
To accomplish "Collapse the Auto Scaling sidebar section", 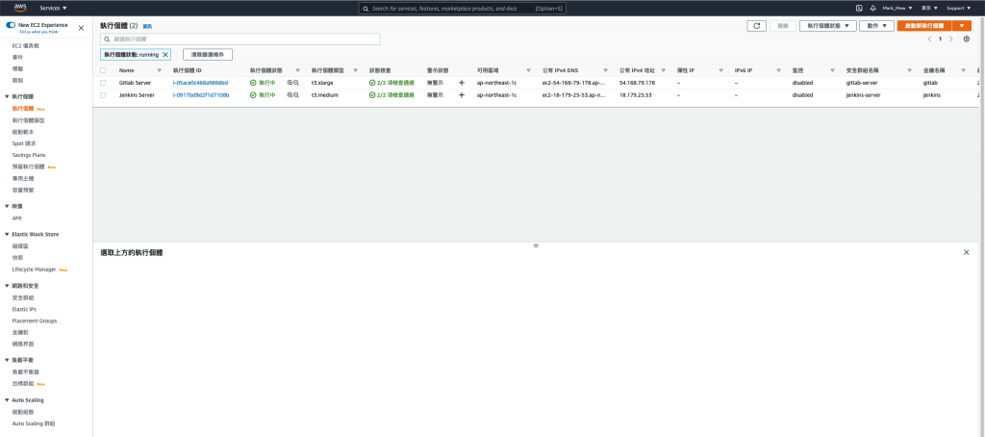I will (x=7, y=399).
